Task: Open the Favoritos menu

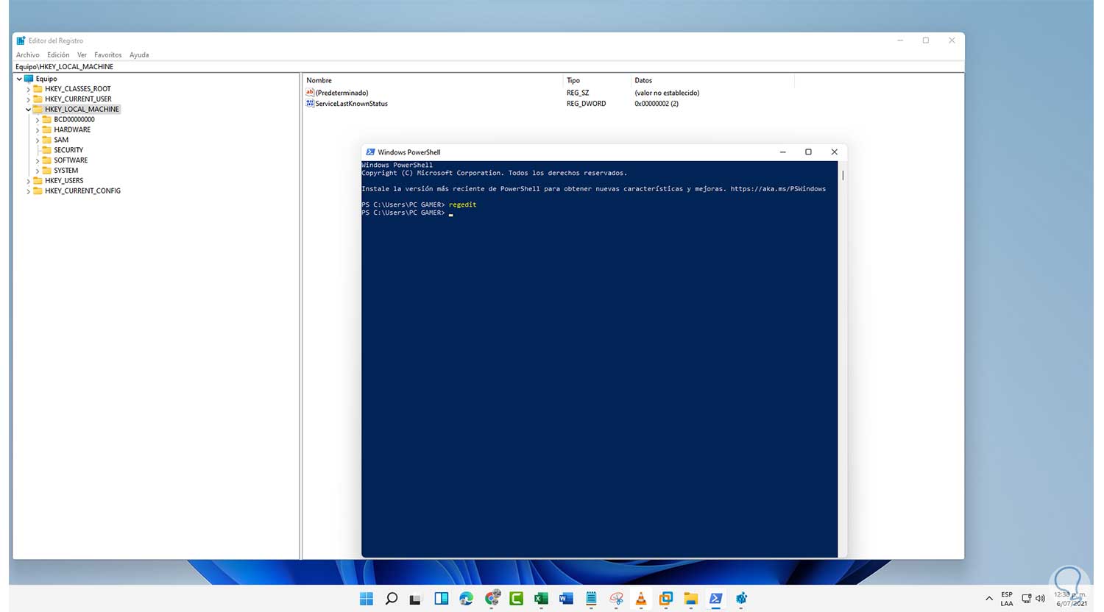Action: (107, 55)
